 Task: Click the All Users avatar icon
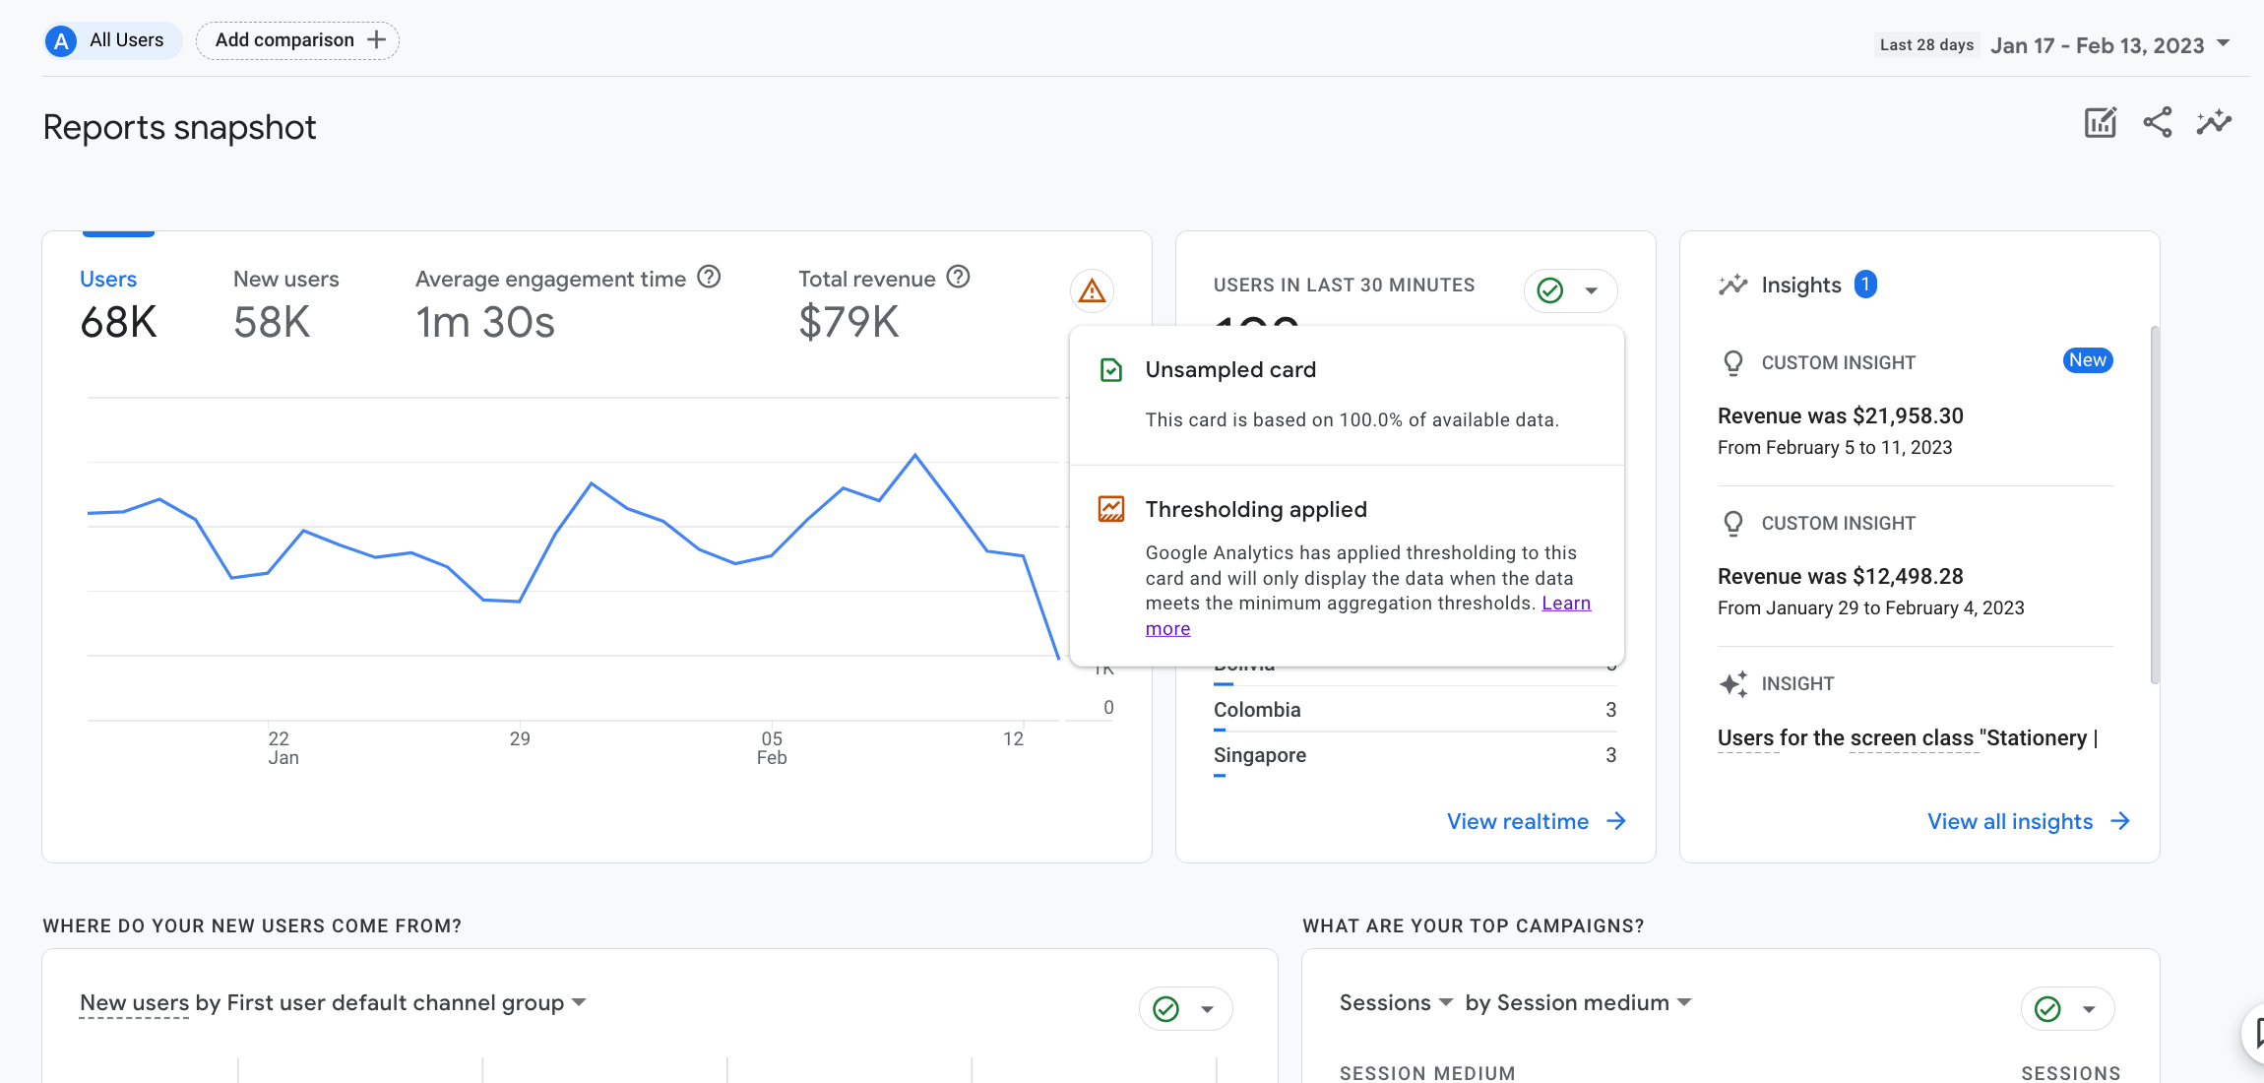pyautogui.click(x=61, y=40)
